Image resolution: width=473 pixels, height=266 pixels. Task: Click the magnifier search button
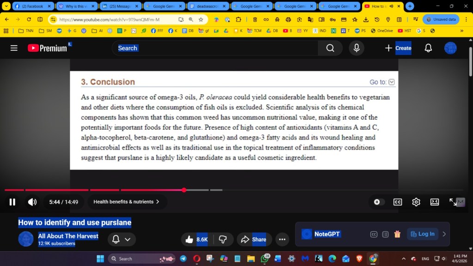point(330,48)
